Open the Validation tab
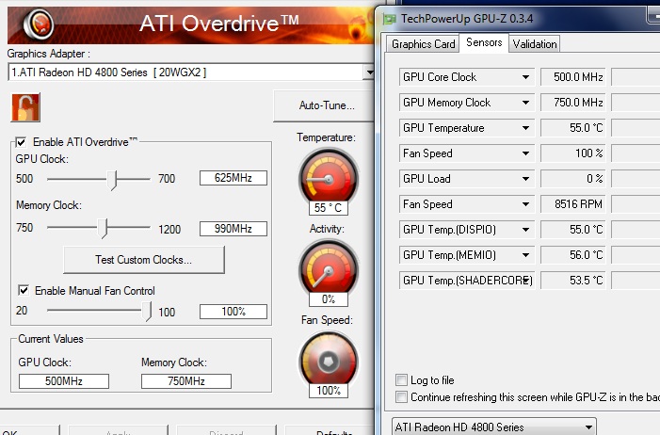Viewport: 660px width, 435px height. pyautogui.click(x=535, y=44)
